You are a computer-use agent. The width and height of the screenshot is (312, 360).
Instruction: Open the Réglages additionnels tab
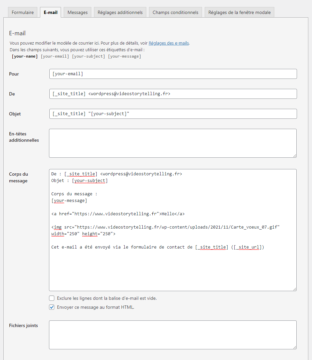coord(120,12)
